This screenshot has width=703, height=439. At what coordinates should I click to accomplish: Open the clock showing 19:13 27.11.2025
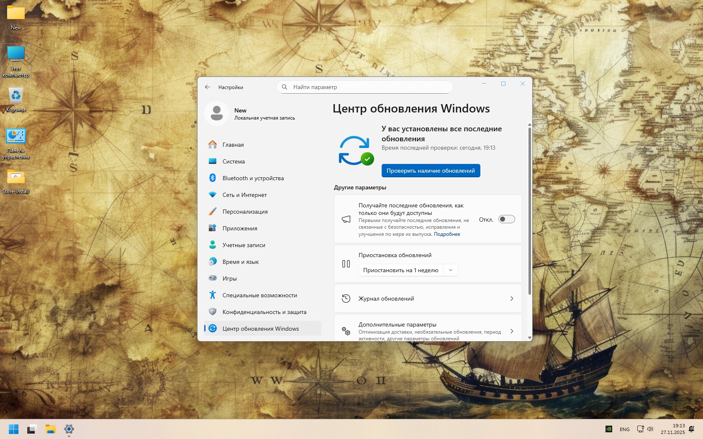pyautogui.click(x=673, y=429)
